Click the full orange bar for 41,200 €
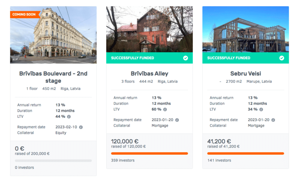The width and height of the screenshot is (300, 182). pos(245,153)
